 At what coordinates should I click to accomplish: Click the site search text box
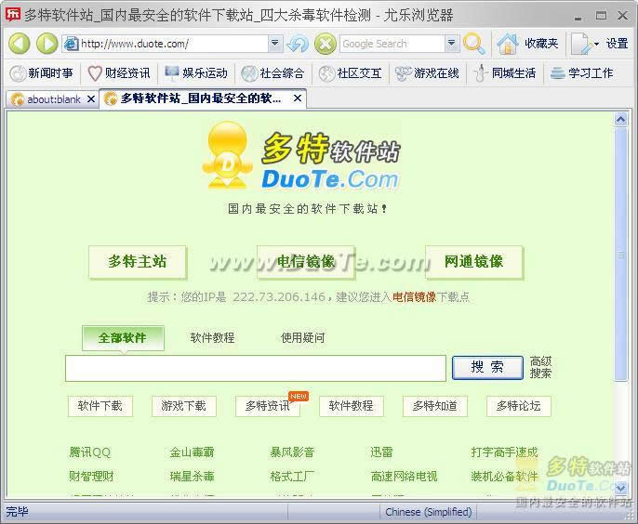coord(256,368)
